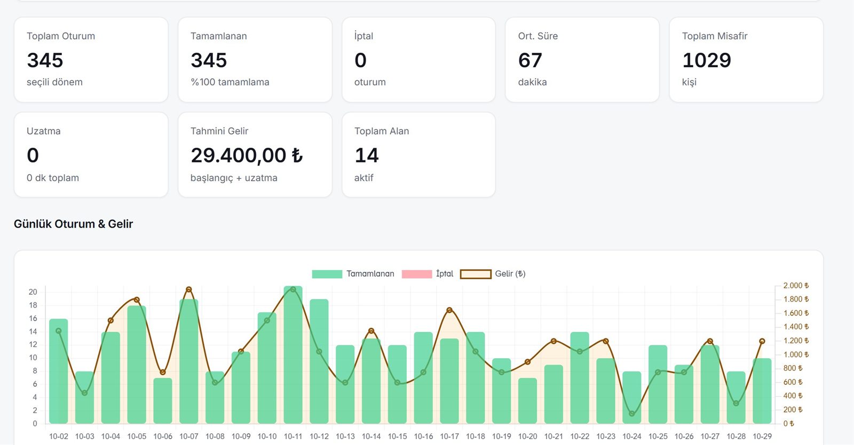Click the Toplam Oturum card title
This screenshot has height=445, width=854.
pyautogui.click(x=61, y=36)
